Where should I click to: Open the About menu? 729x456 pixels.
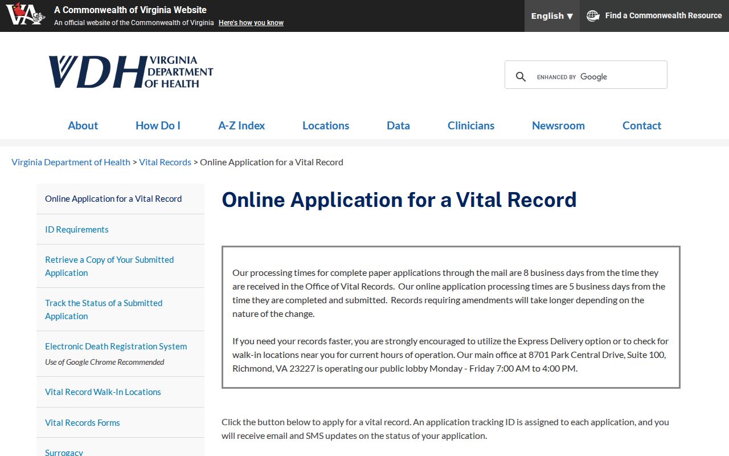(x=83, y=125)
